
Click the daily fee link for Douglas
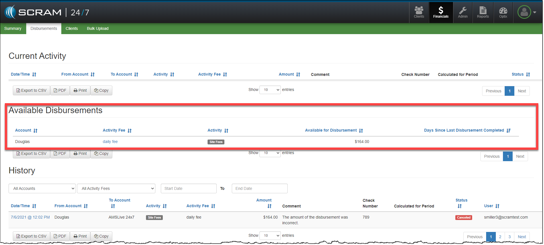[x=110, y=142]
